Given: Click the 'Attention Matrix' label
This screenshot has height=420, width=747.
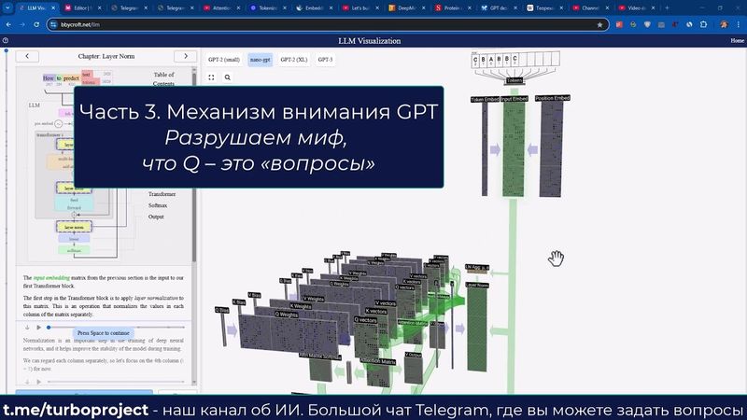Looking at the screenshot, I should (x=378, y=361).
